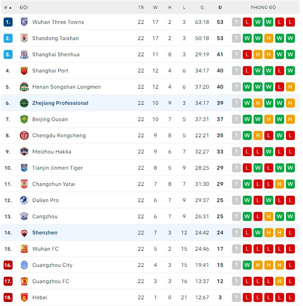Open Zhejiang Professional team page
The image size is (303, 306).
[x=60, y=103]
